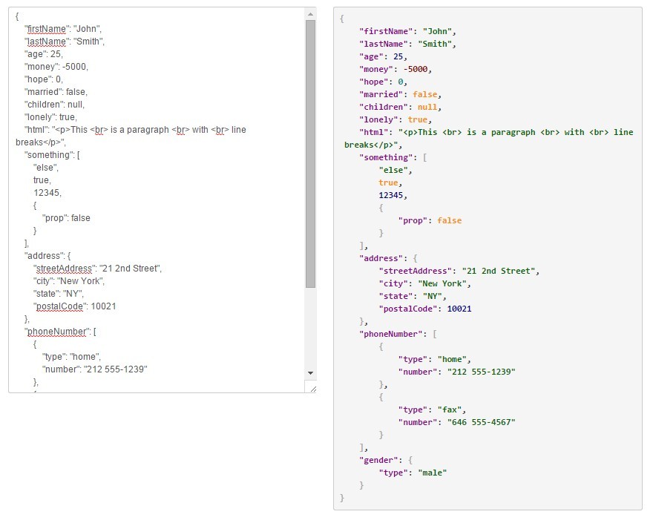
Task: Select the "lastName" key in the left textarea
Action: [45, 42]
